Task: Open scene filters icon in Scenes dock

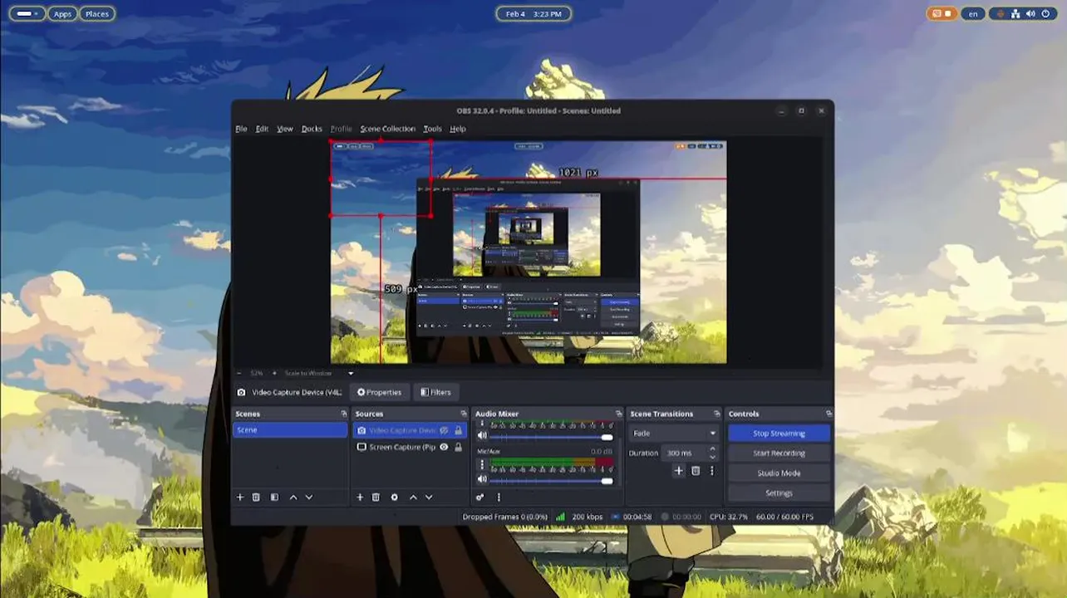Action: coord(274,497)
